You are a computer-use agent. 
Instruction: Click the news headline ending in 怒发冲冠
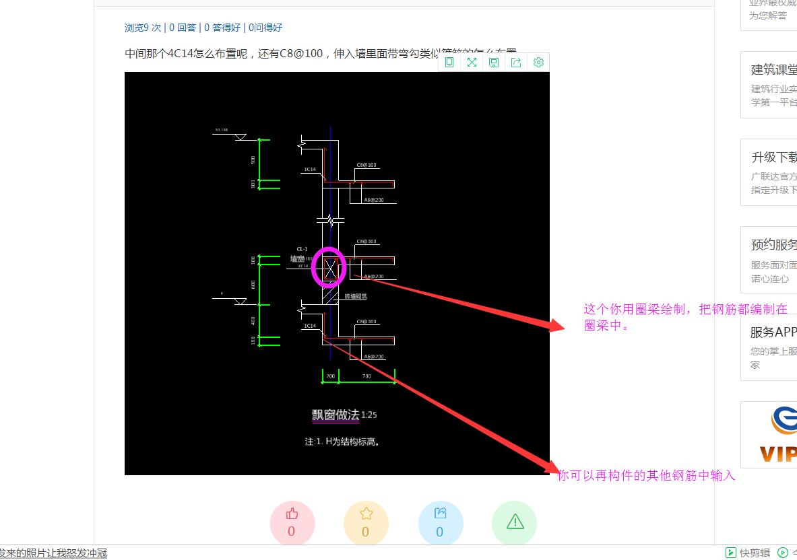pyautogui.click(x=53, y=553)
